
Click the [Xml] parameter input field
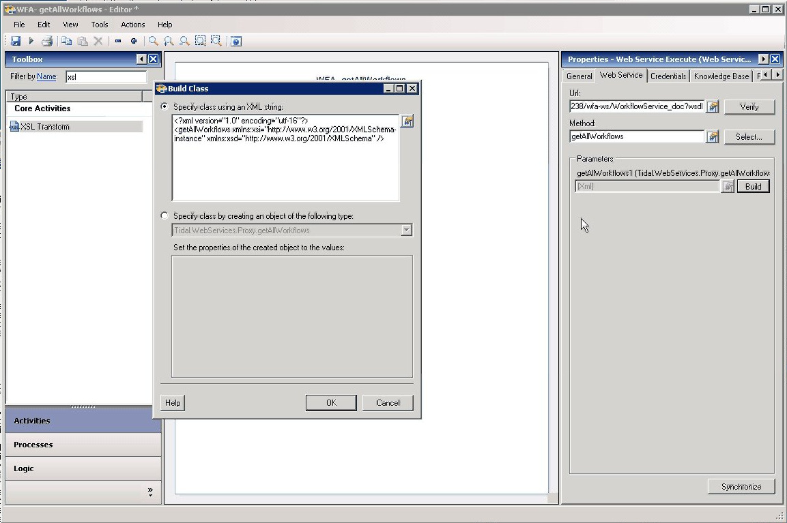tap(647, 187)
